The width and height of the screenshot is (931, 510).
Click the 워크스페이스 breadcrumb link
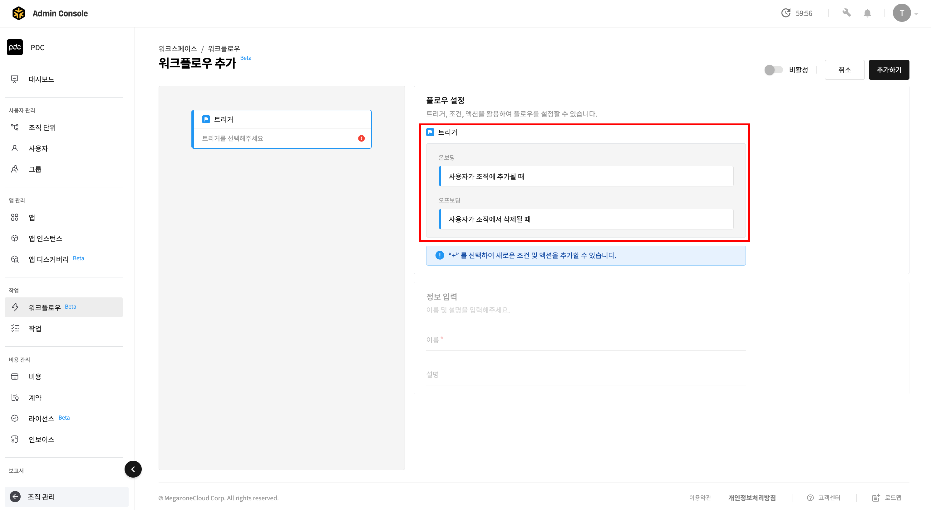[177, 48]
